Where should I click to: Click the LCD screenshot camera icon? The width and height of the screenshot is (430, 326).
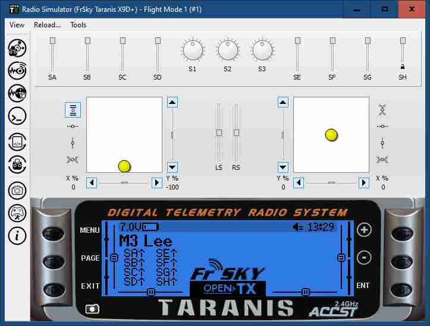click(x=92, y=309)
